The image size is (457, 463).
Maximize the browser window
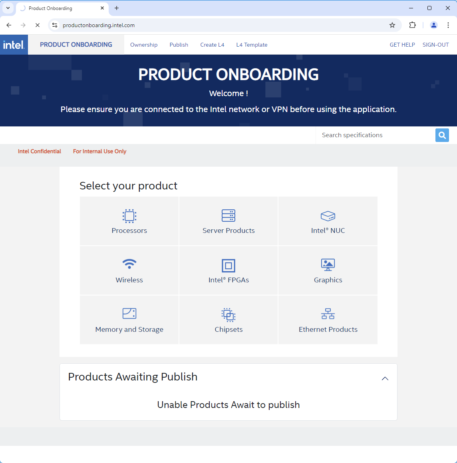(x=429, y=8)
